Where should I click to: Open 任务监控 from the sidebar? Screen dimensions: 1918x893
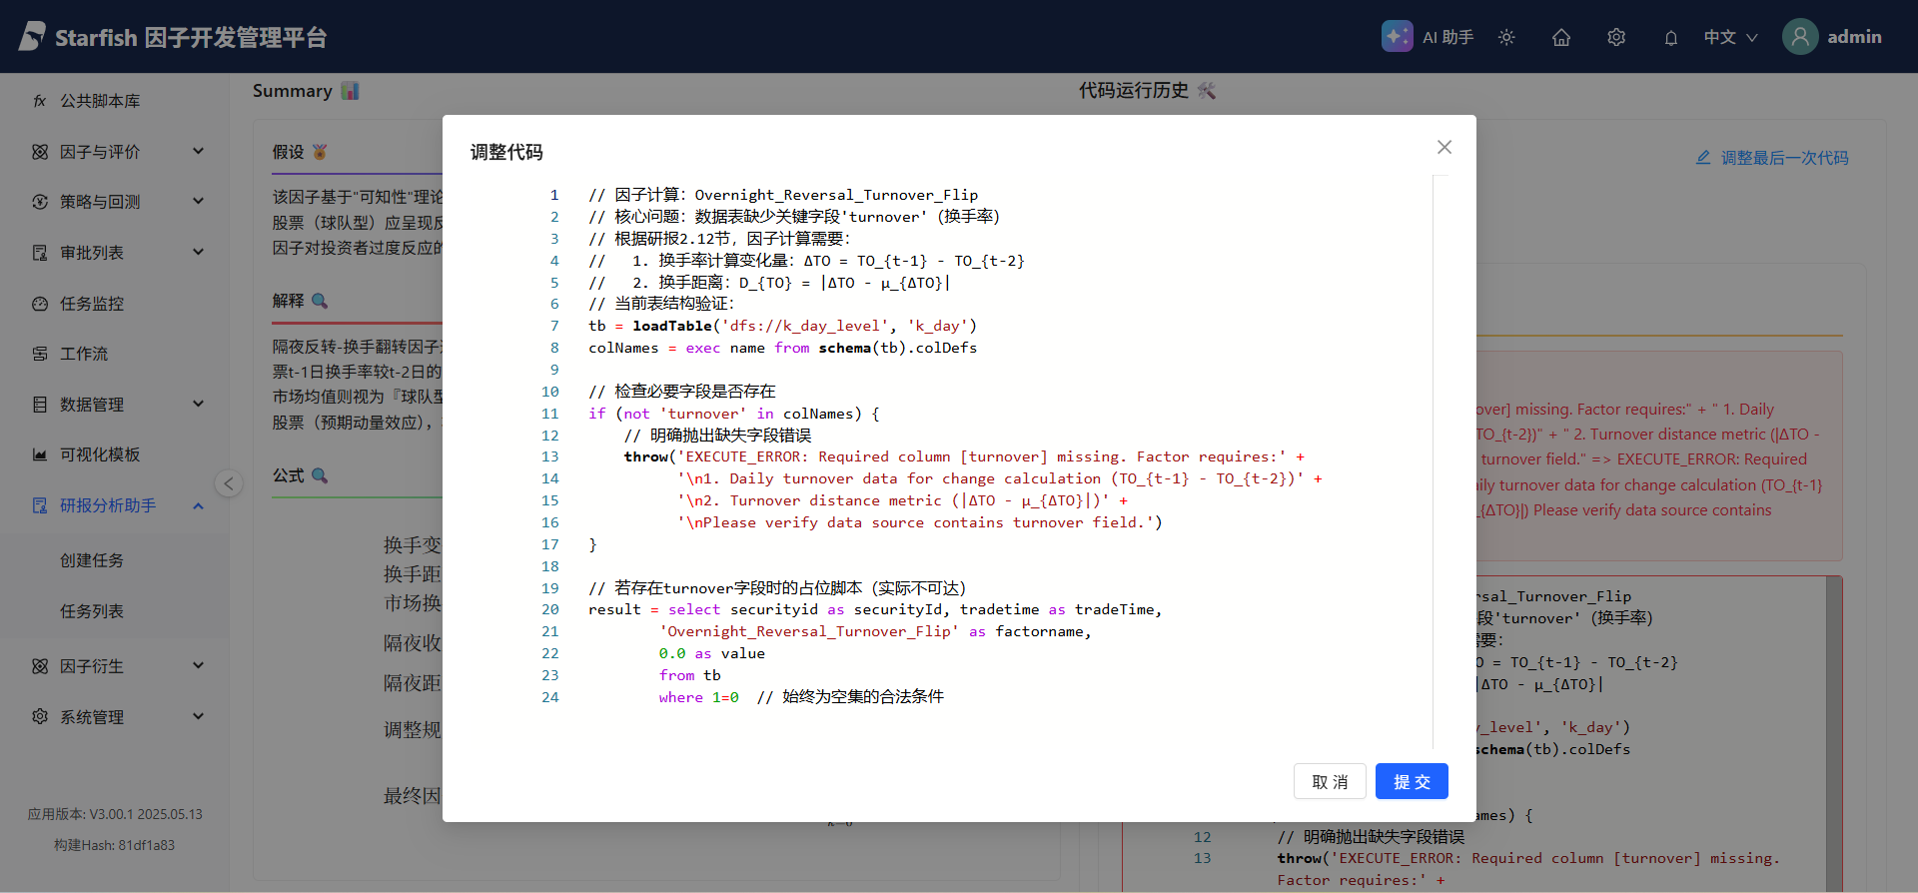(92, 304)
